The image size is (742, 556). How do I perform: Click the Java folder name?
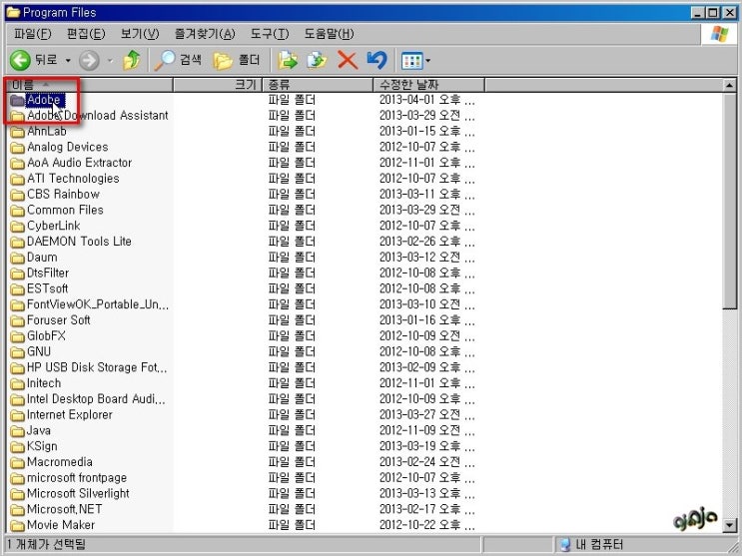click(x=39, y=430)
